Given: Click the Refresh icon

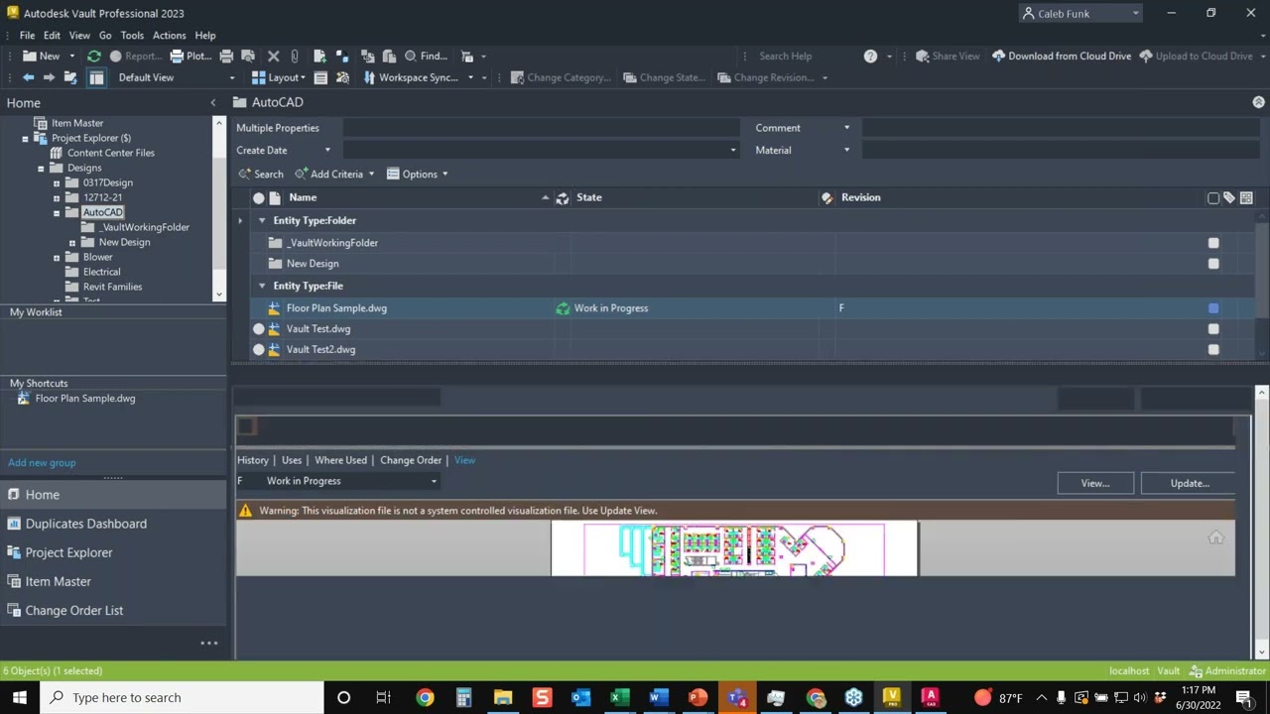Looking at the screenshot, I should click(93, 56).
